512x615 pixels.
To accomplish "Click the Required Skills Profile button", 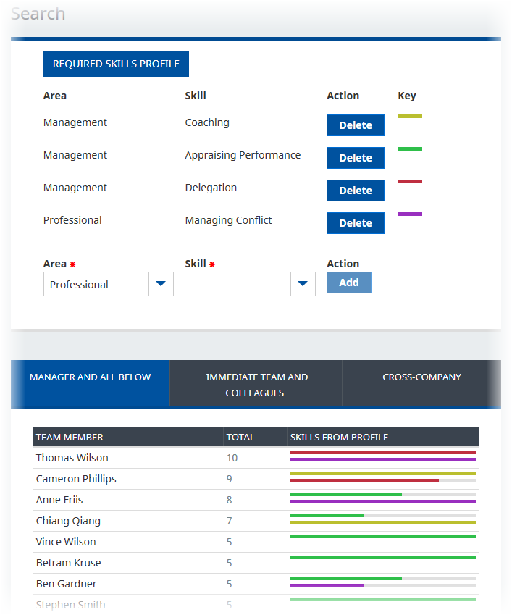I will (116, 64).
